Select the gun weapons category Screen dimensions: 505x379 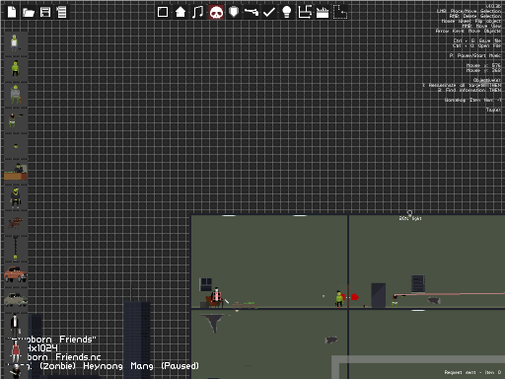(x=252, y=12)
